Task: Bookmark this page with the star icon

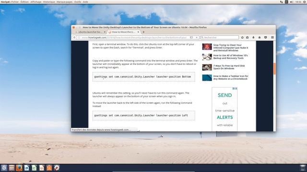Action: [242, 37]
